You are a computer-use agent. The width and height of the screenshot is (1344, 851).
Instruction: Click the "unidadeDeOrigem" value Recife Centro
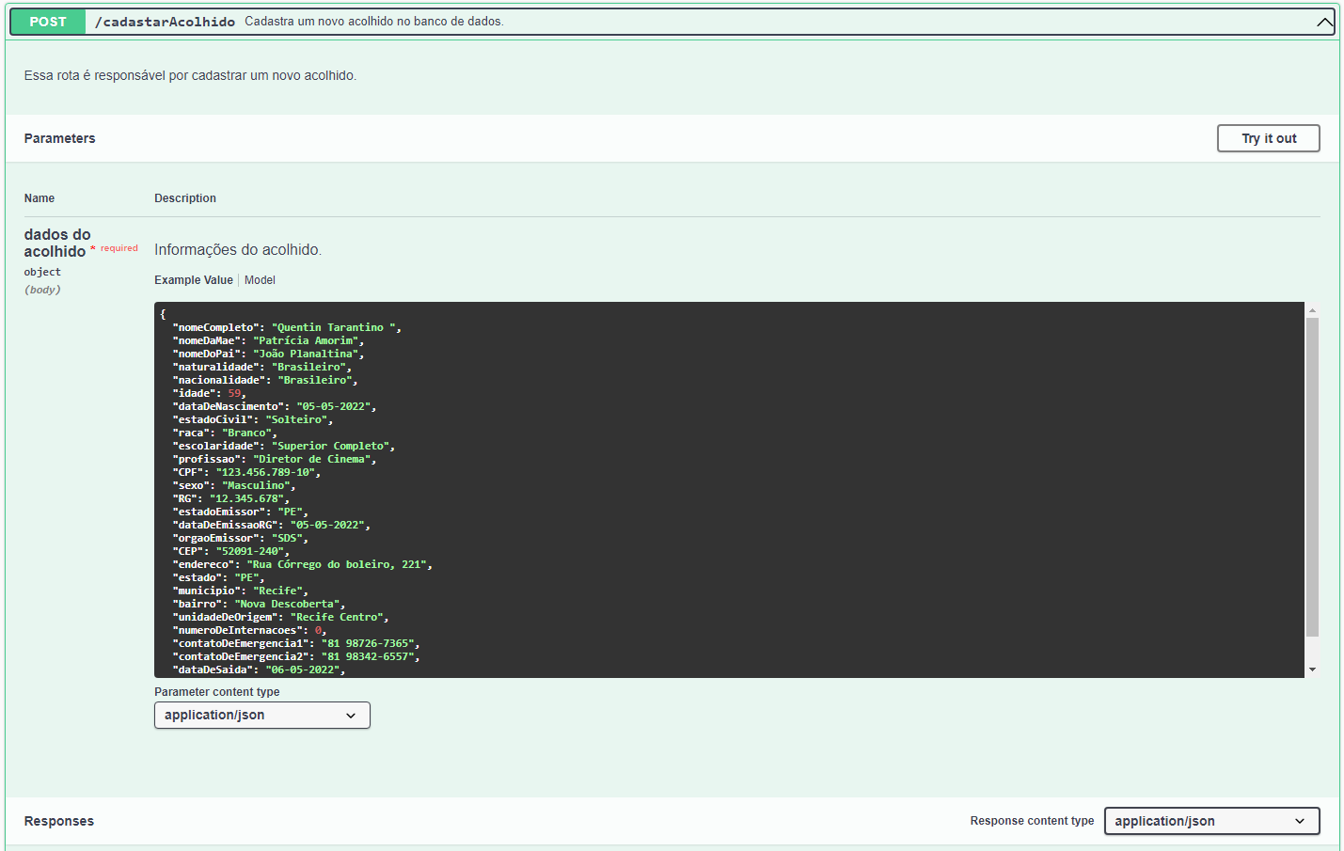[337, 617]
